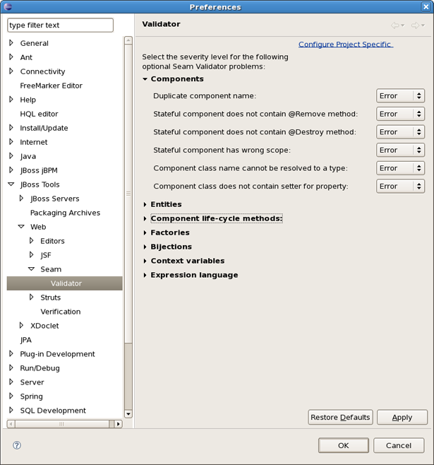
Task: Open severity dropdown for wrong scope
Action: tap(400, 150)
